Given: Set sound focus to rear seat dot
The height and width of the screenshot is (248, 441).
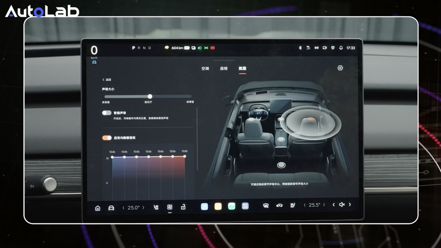Looking at the screenshot, I should (x=282, y=165).
